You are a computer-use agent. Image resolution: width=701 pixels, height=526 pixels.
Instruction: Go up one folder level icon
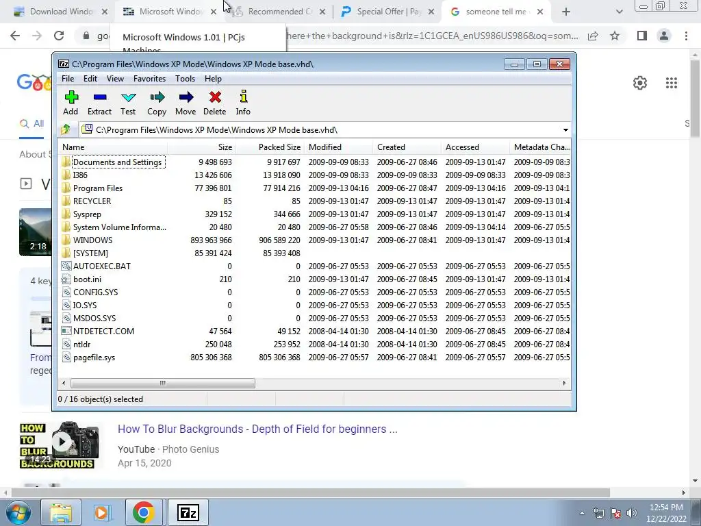pyautogui.click(x=66, y=129)
